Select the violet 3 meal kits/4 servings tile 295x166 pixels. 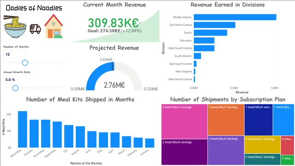226,150
